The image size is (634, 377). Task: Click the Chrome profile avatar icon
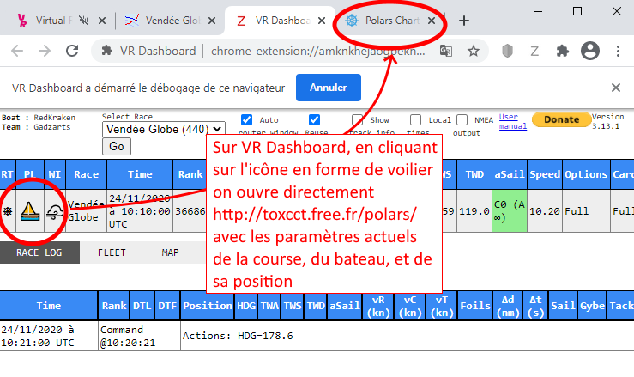[x=589, y=52]
